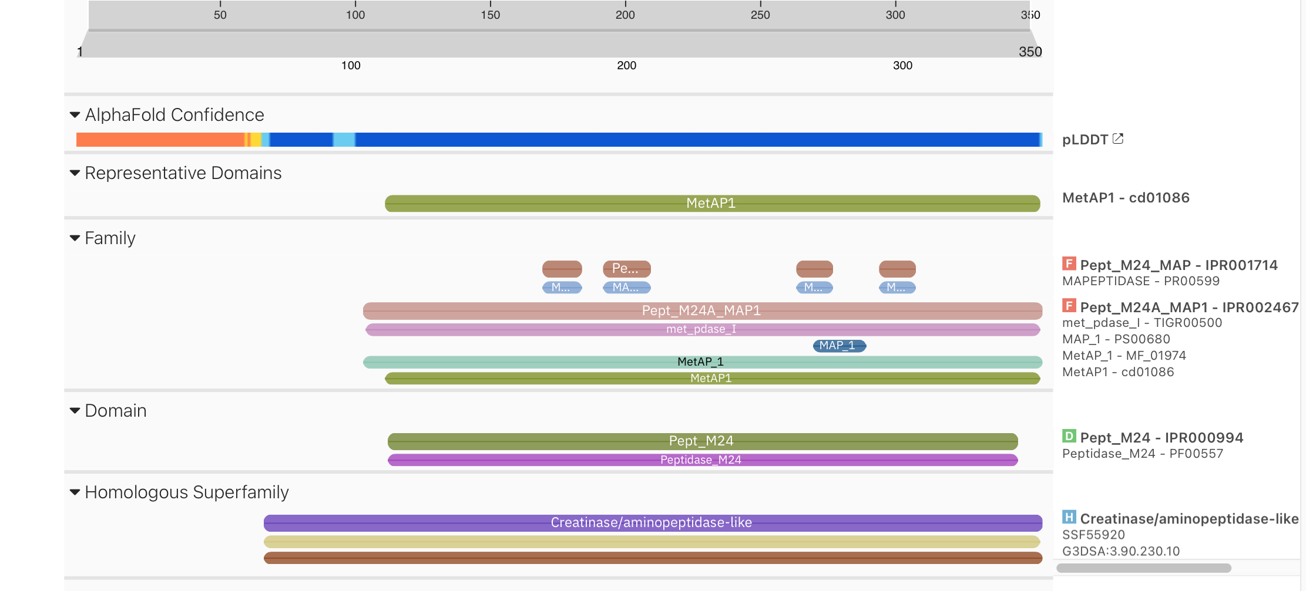The image size is (1306, 591).
Task: Click the red F icon beside Pept_M24_MAP
Action: pos(1069,264)
